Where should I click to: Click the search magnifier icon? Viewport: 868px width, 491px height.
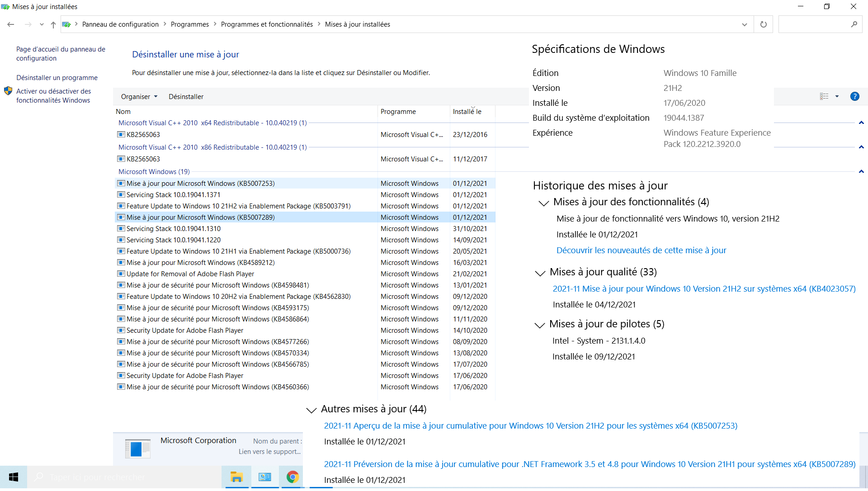[854, 24]
